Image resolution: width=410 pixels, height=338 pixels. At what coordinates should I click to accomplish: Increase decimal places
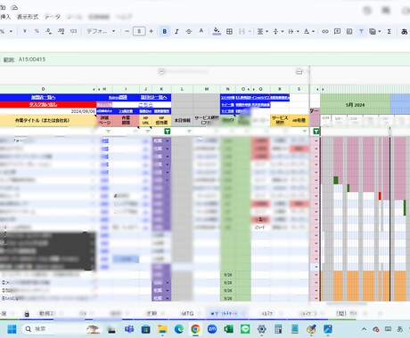point(61,31)
